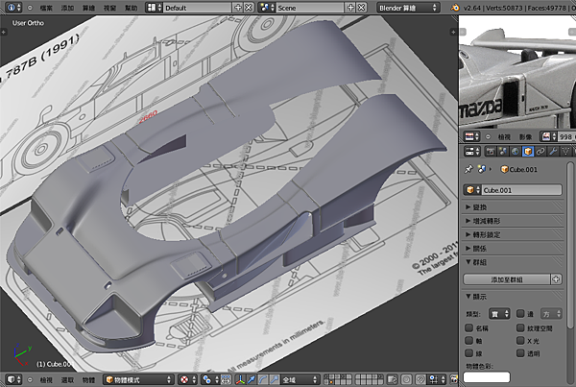Viewport: 576px width, 387px height.
Task: Open the viewport shading mode selector
Action: click(x=187, y=379)
